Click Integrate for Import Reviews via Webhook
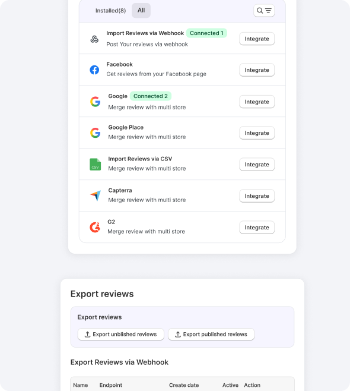 coord(257,39)
